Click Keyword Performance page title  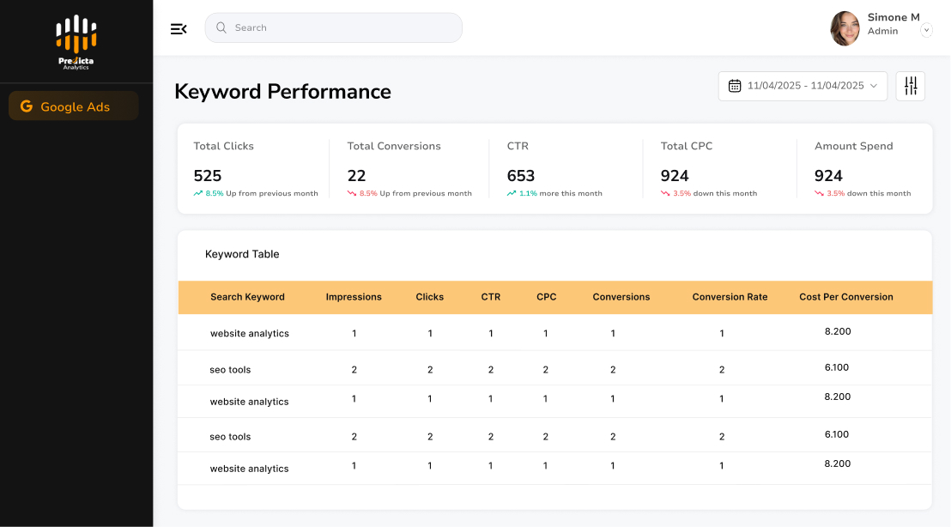coord(282,92)
